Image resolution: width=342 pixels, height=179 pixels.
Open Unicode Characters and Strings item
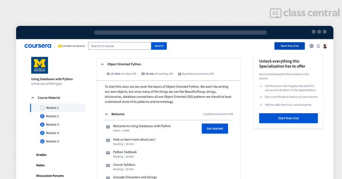pos(135,177)
